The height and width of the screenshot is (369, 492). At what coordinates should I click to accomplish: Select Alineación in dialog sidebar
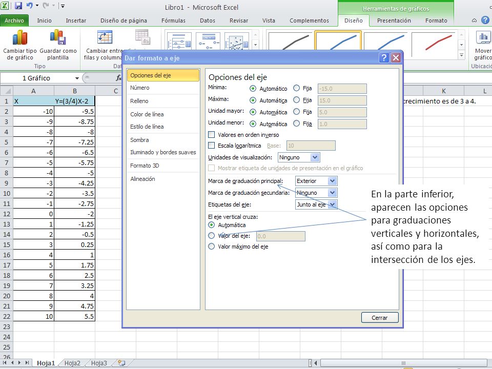click(163, 178)
